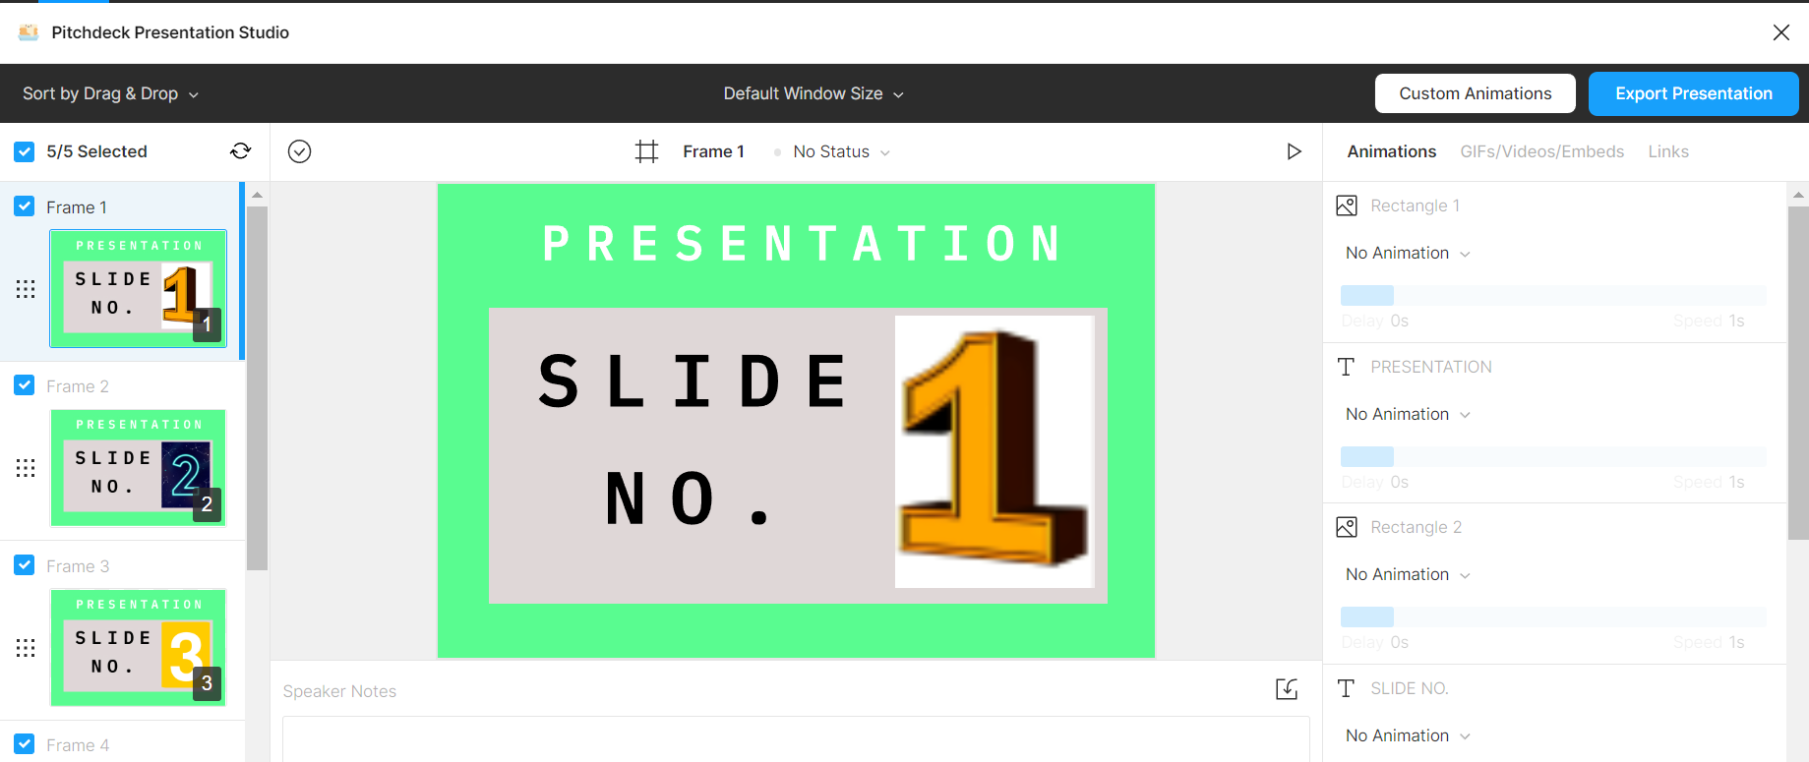This screenshot has height=762, width=1809.
Task: Uncheck the Frame 4 checkbox
Action: tap(25, 744)
